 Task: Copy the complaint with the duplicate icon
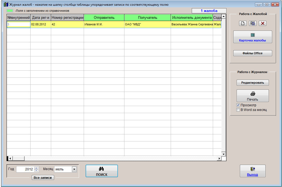[x=252, y=23]
